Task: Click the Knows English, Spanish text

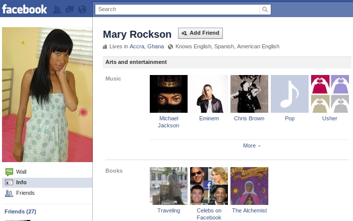Action: click(227, 46)
